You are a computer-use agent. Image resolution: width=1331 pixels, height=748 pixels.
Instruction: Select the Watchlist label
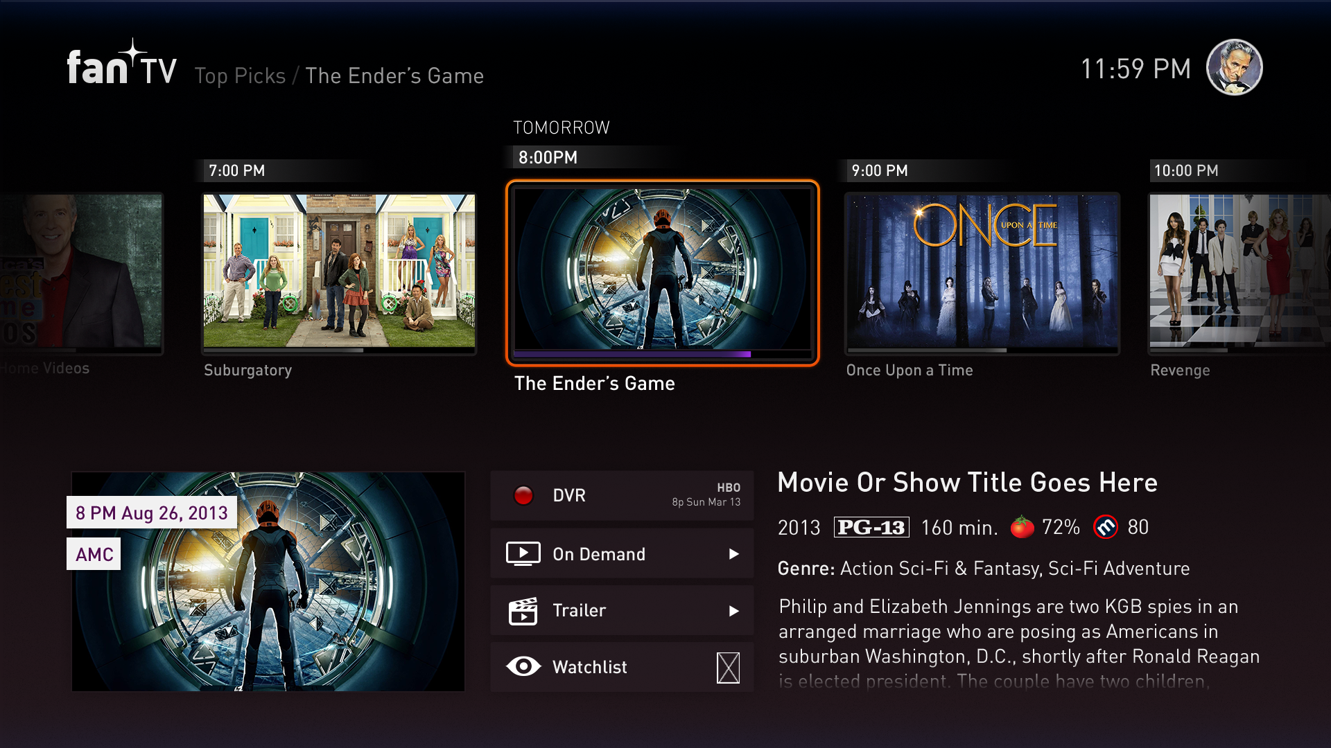590,667
